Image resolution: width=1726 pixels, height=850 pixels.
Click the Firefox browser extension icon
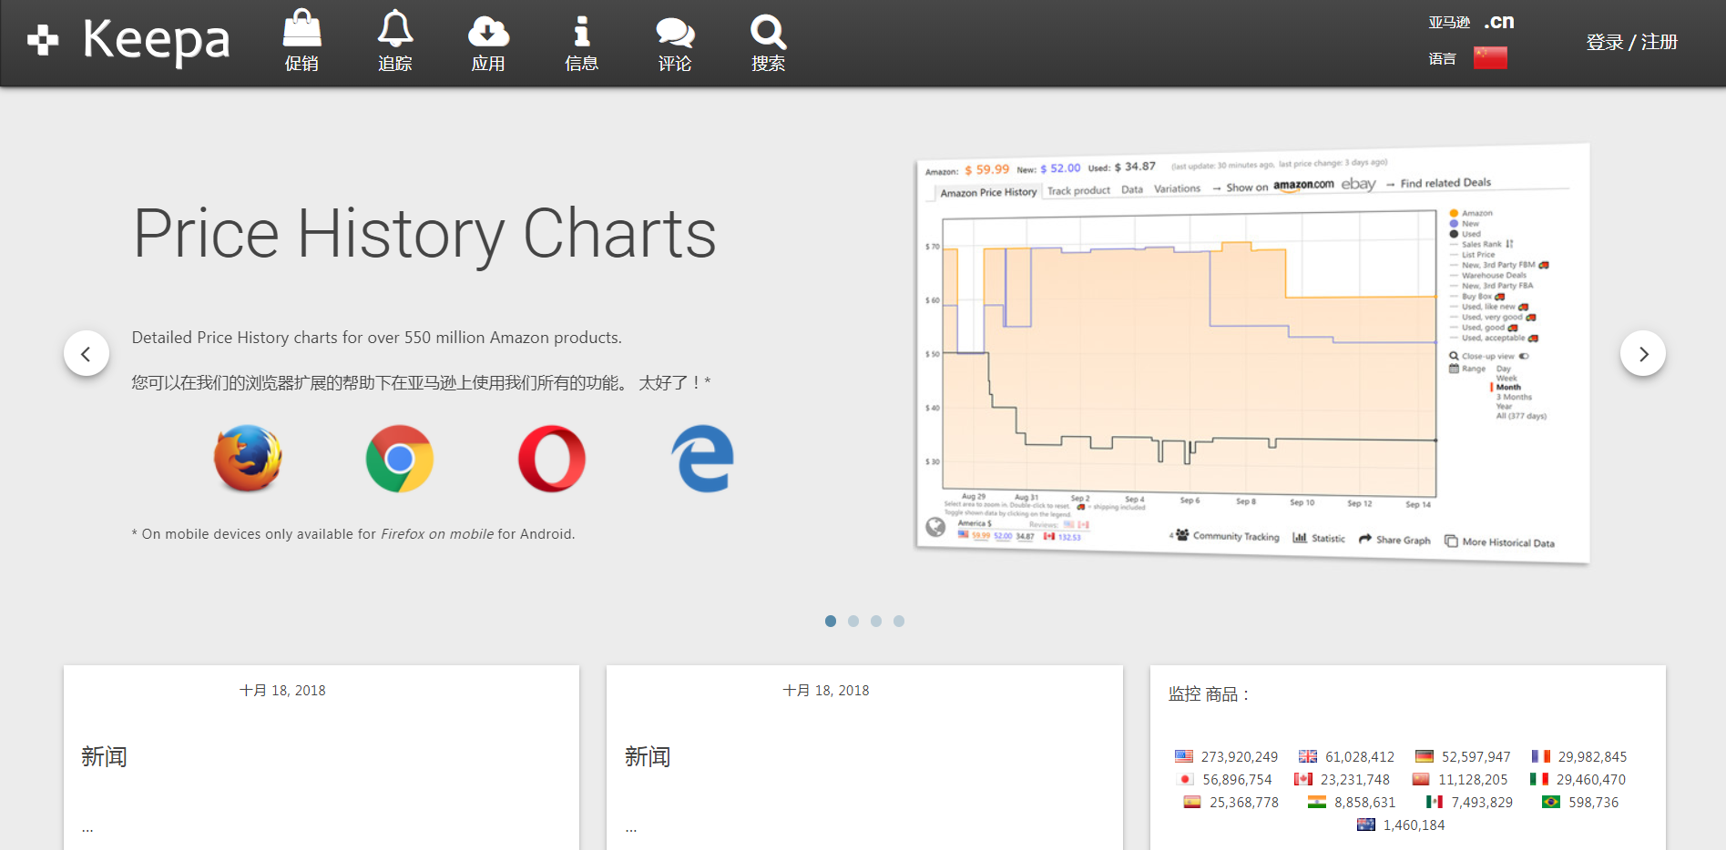click(248, 458)
